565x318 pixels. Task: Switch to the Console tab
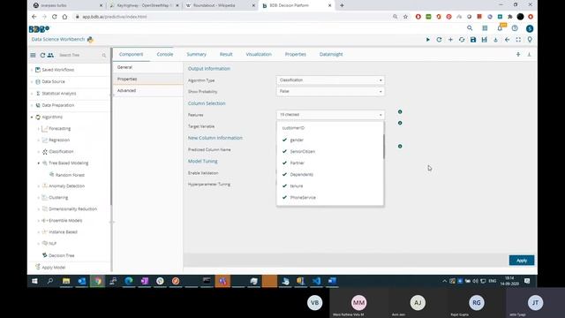165,55
